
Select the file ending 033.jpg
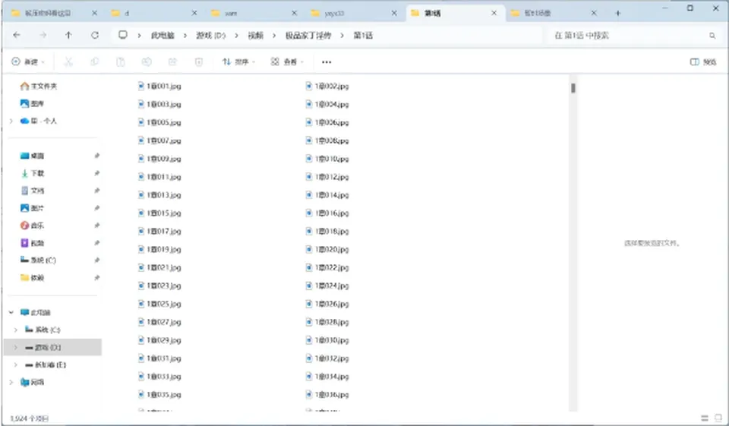(159, 376)
